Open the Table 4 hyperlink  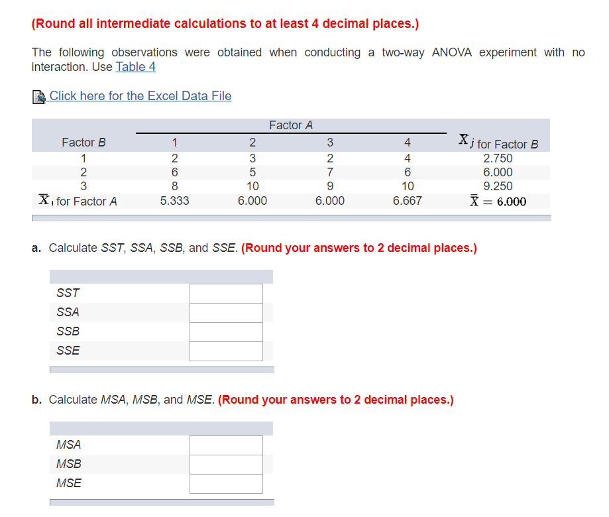[135, 66]
